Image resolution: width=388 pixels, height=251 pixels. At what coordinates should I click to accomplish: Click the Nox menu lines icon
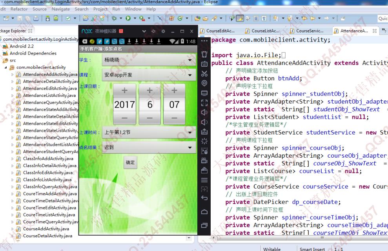click(204, 180)
